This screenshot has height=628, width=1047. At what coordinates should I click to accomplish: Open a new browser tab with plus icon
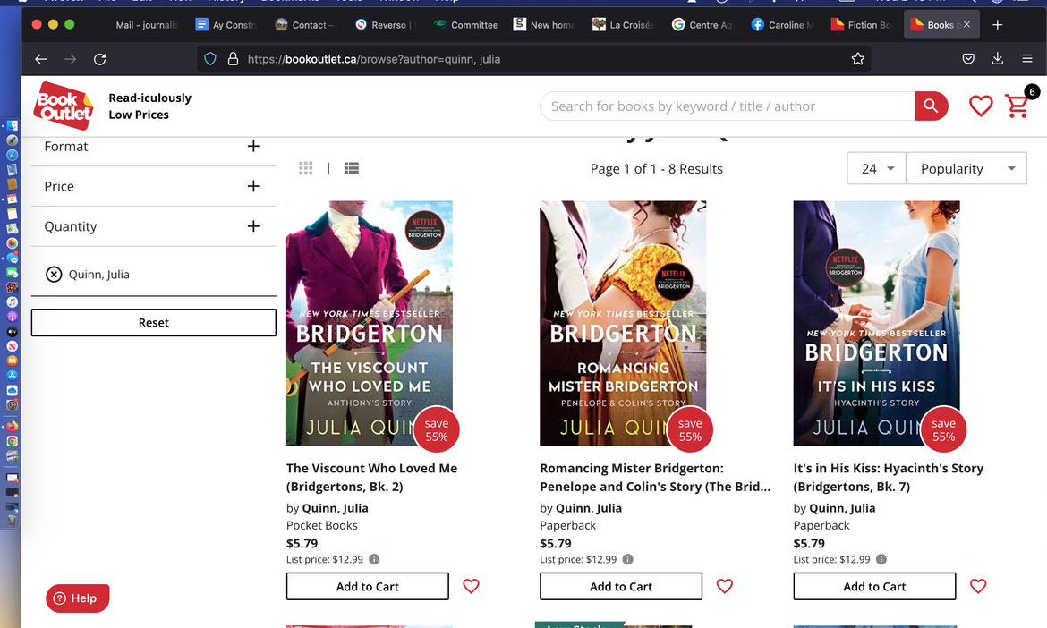coord(997,25)
